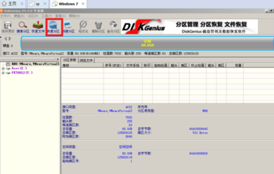Click the PETOOLS drive icon in tree
274x174 pixels.
tap(8, 73)
